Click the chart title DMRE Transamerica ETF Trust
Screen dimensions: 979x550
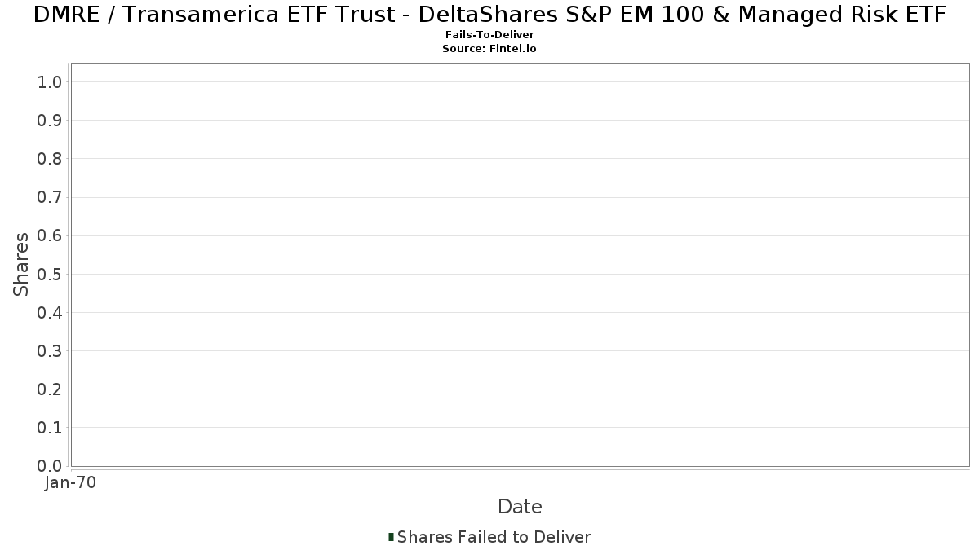pyautogui.click(x=489, y=14)
